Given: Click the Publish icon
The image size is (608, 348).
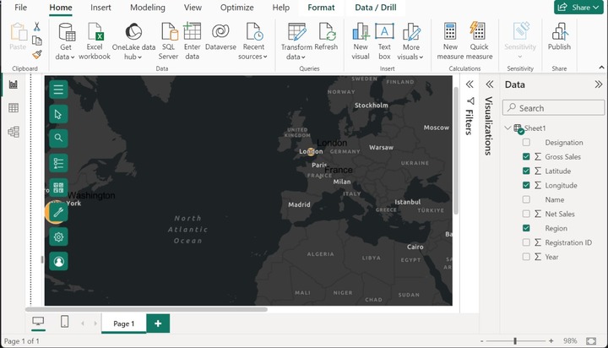Looking at the screenshot, I should pos(559,32).
